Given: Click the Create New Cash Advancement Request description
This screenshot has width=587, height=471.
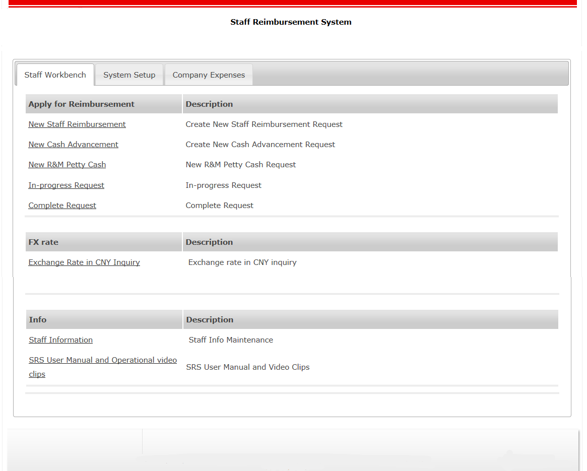Looking at the screenshot, I should [x=260, y=145].
